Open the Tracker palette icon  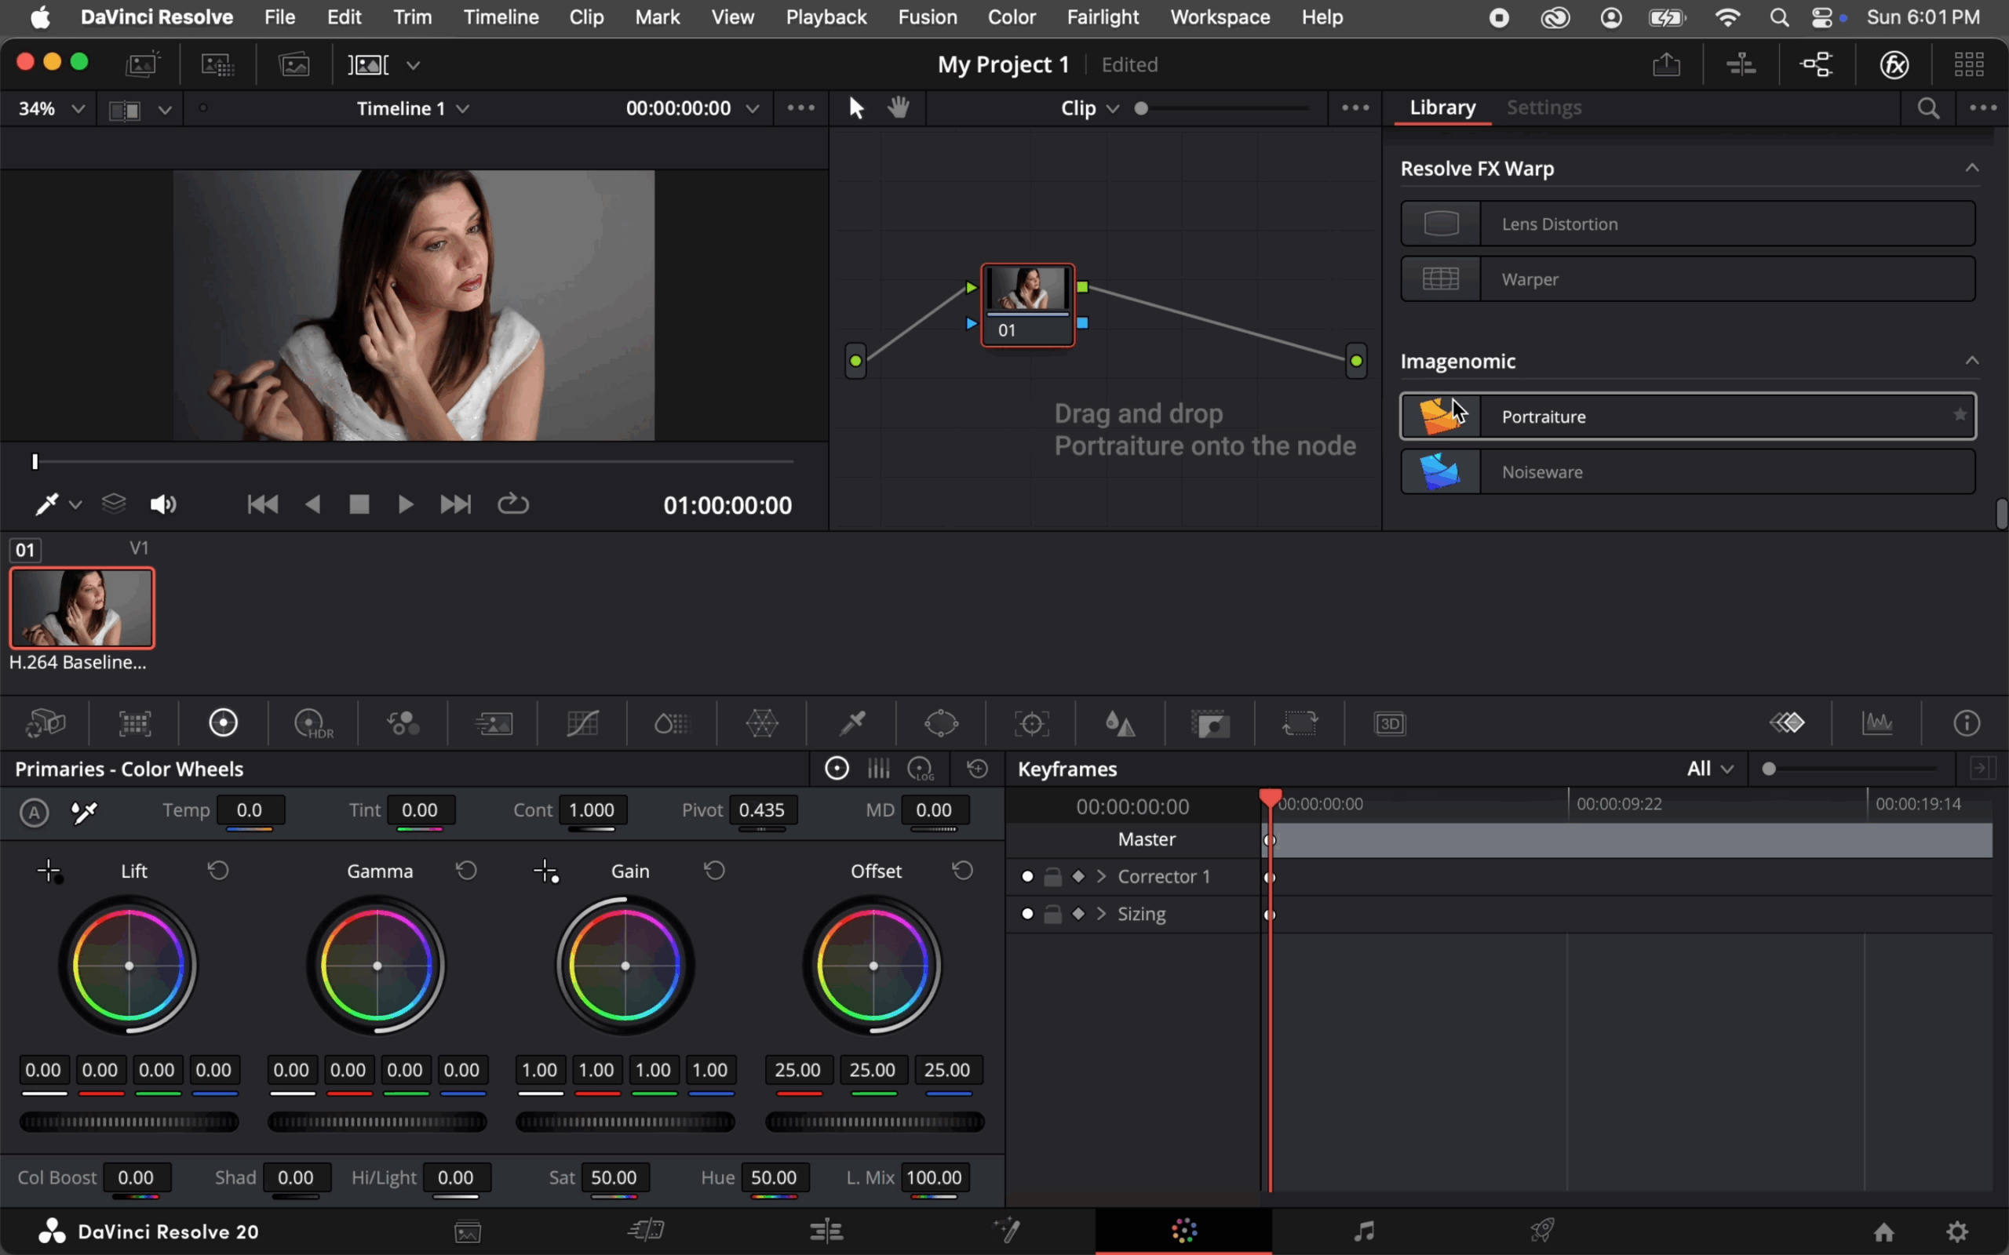pos(1031,723)
